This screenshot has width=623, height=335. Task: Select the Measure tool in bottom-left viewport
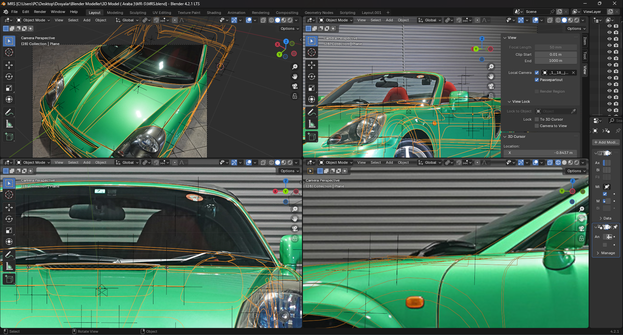pos(9,267)
